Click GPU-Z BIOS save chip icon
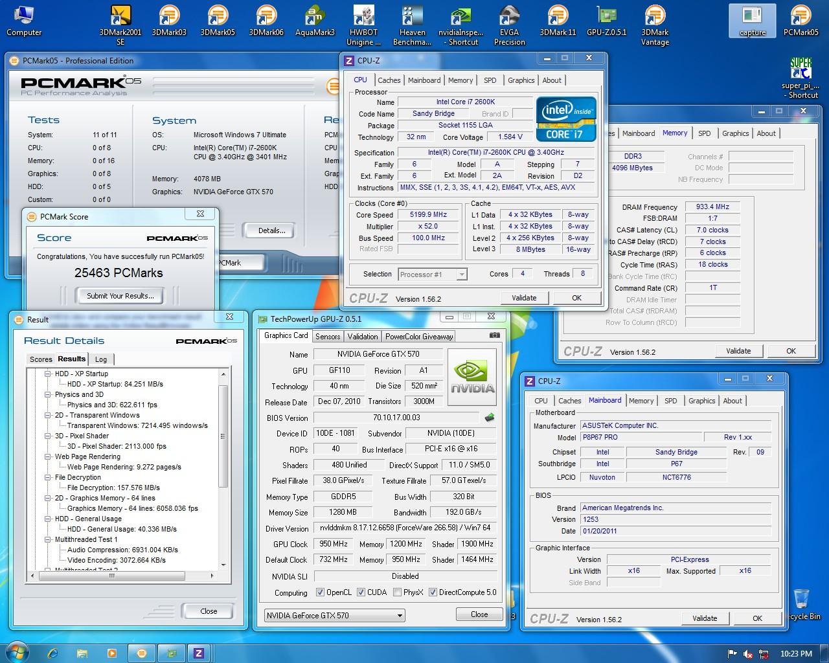This screenshot has height=663, width=829. click(x=490, y=418)
